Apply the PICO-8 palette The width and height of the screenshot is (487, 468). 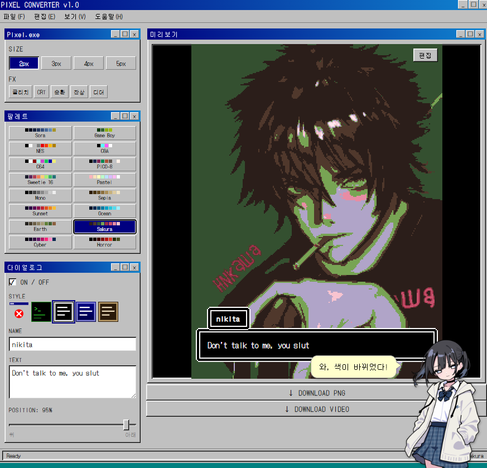(105, 164)
